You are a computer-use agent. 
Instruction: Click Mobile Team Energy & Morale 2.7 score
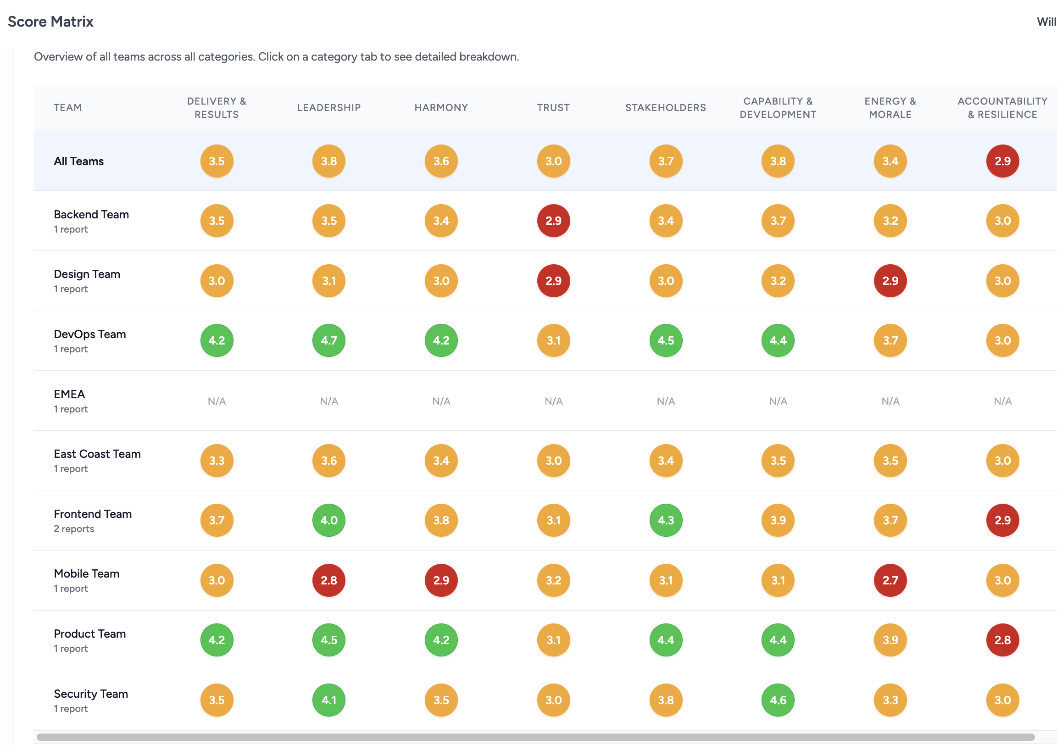(x=890, y=580)
